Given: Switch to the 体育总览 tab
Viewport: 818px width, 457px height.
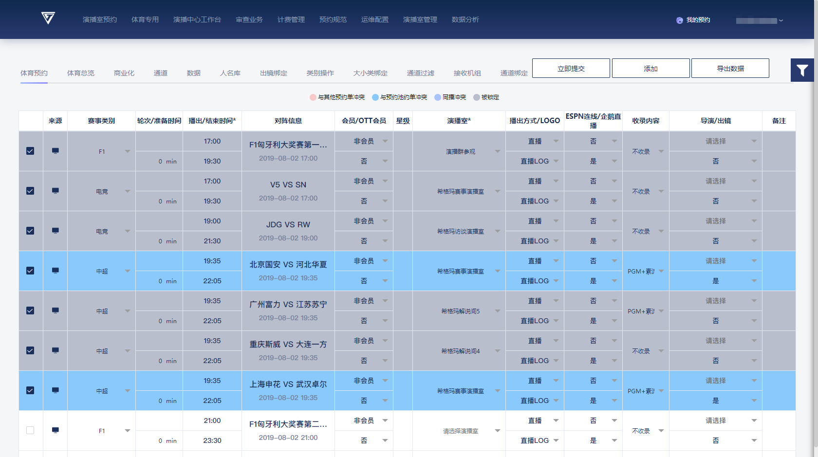Looking at the screenshot, I should coord(81,73).
